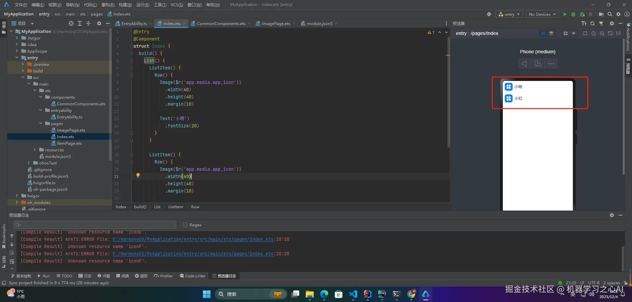Zoom out on the preview

(x=593, y=33)
